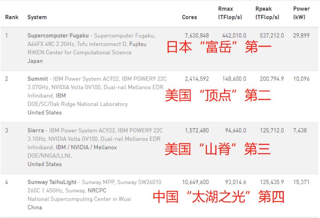Select the cores value 10,649,600
Screen dimensions: 320x218
(195, 182)
